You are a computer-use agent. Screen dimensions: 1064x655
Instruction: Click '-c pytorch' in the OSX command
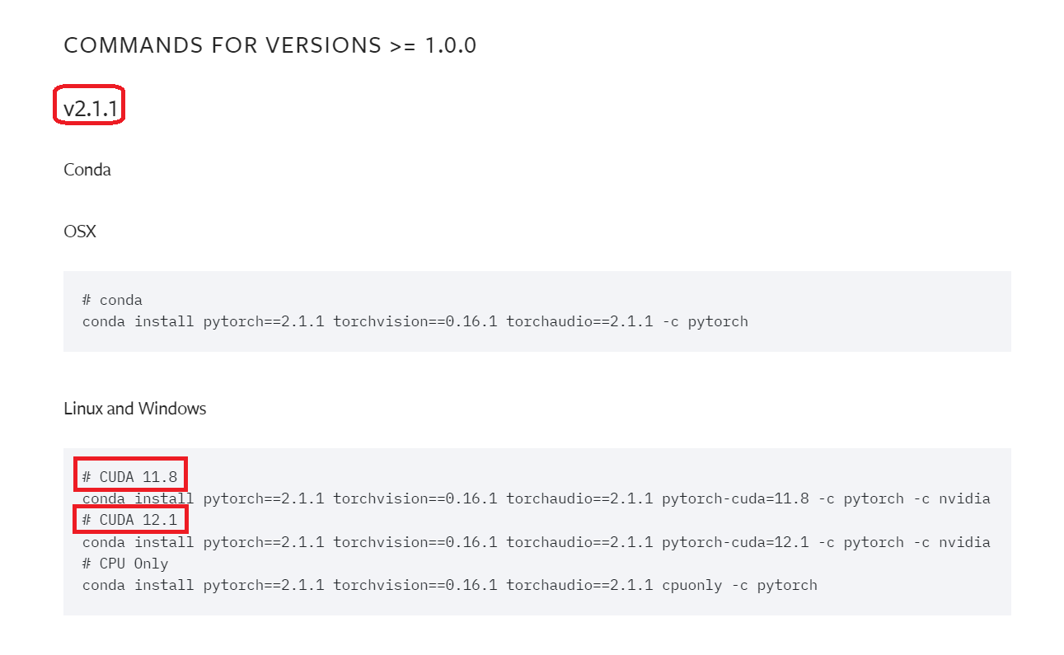[x=705, y=321]
